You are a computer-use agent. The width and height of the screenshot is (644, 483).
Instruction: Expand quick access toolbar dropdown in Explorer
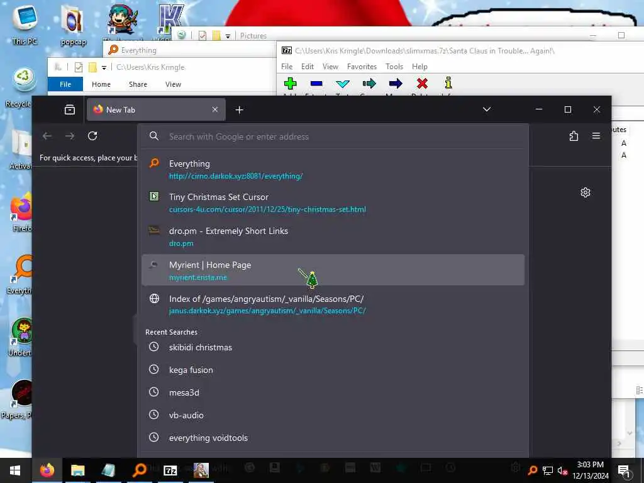pyautogui.click(x=104, y=67)
